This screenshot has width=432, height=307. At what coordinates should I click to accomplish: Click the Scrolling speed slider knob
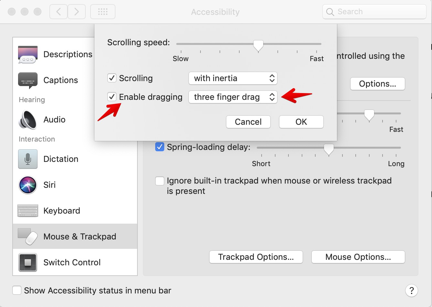click(258, 45)
